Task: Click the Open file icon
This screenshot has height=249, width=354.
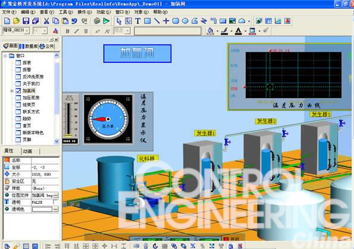Action: click(16, 21)
